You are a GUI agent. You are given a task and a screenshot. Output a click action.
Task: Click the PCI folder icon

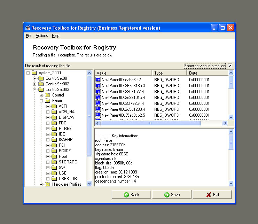[x=54, y=145]
